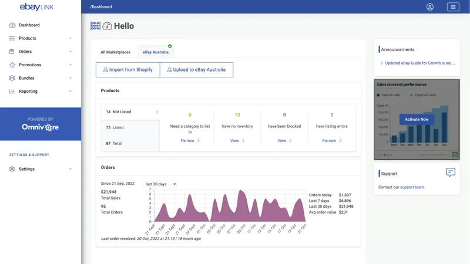Screen dimensions: 470x264
Task: Click the Omnivore logo in sidebar
Action: pyautogui.click(x=40, y=127)
